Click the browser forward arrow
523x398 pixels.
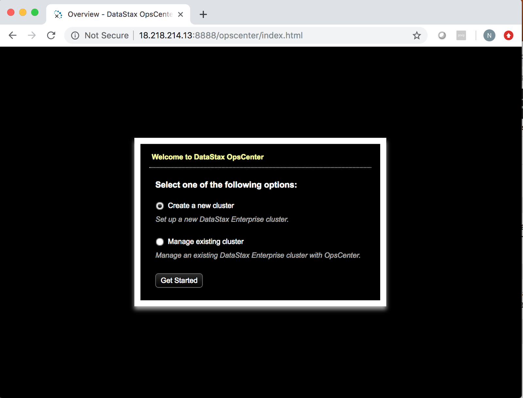tap(32, 35)
